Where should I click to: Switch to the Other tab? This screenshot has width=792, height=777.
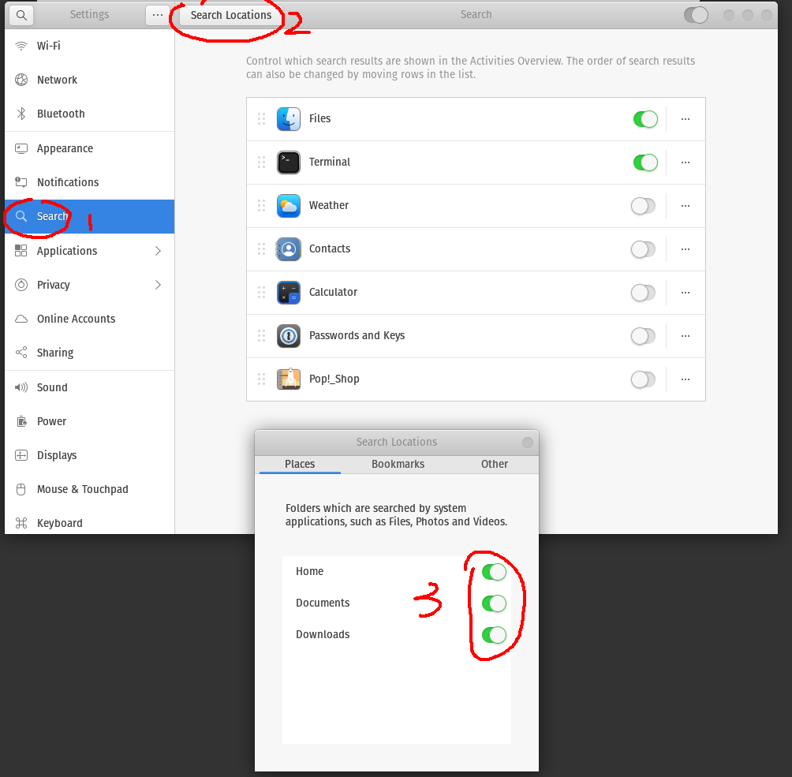coord(494,465)
